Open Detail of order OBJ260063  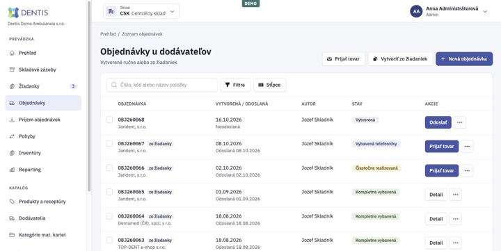(x=436, y=243)
